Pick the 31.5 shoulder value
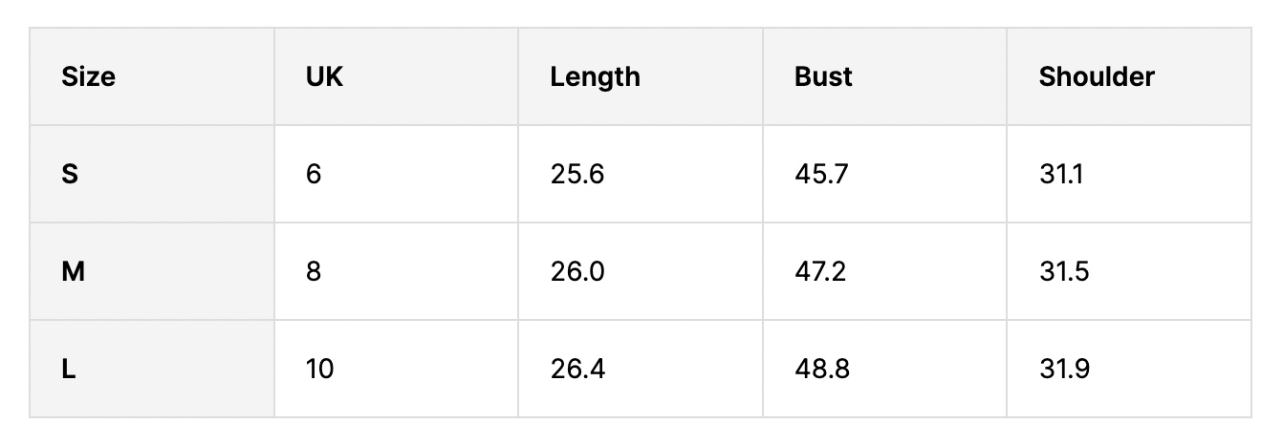The width and height of the screenshot is (1283, 445). tap(1064, 272)
